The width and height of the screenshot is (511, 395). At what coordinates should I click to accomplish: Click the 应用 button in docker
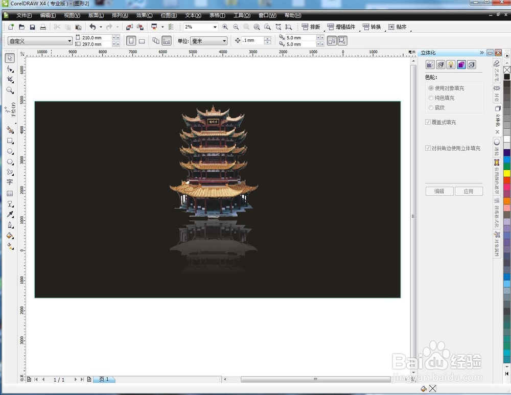[469, 191]
